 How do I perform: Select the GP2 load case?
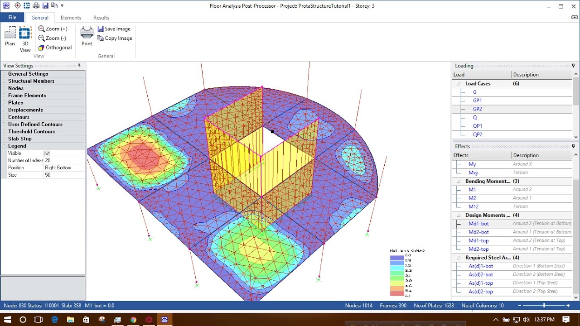(x=478, y=109)
